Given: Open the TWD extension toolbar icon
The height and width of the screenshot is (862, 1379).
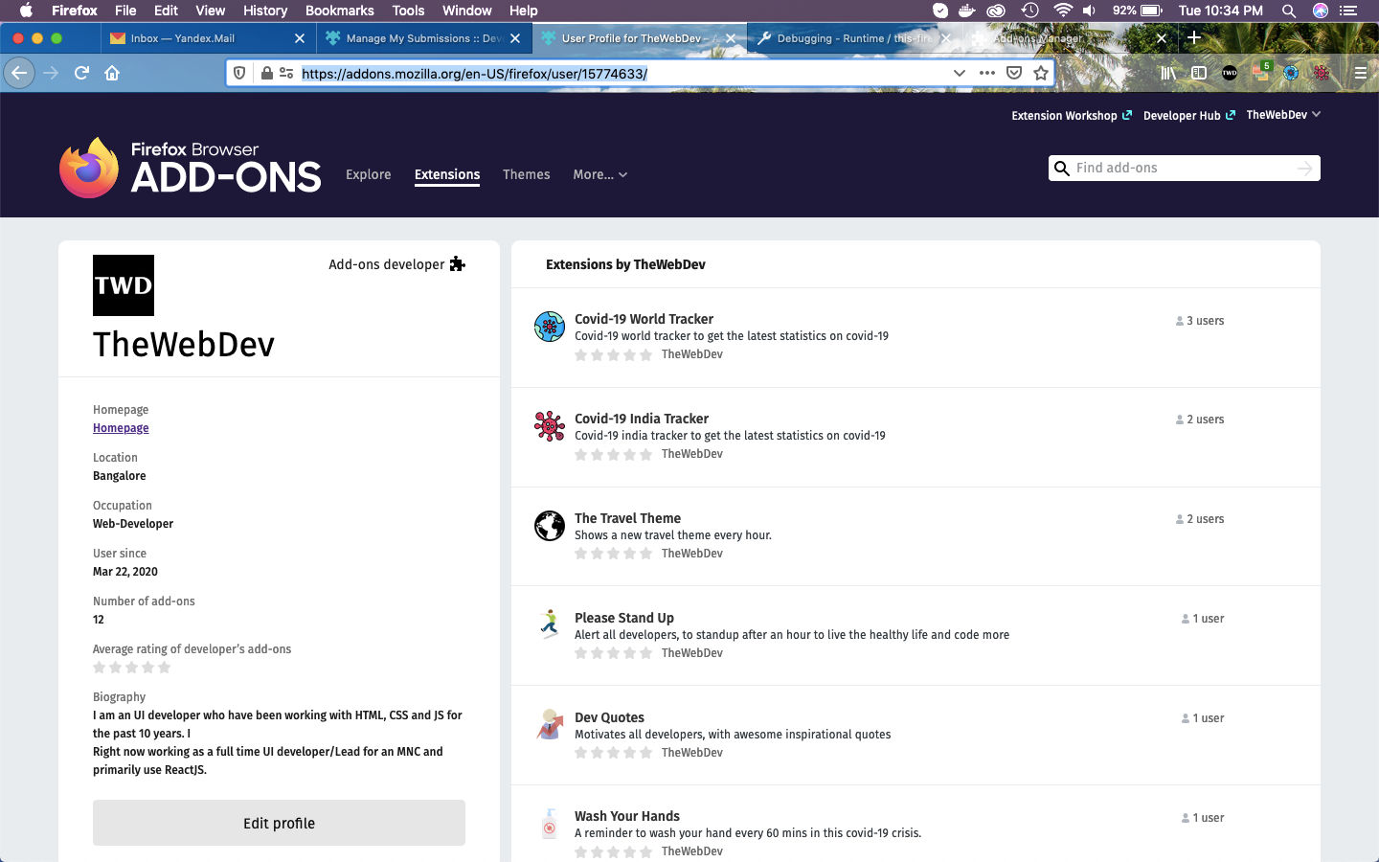Looking at the screenshot, I should tap(1230, 73).
